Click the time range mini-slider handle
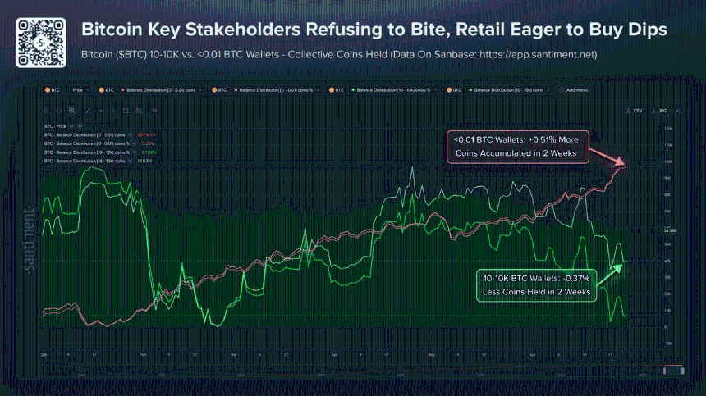706x396 pixels. (673, 371)
